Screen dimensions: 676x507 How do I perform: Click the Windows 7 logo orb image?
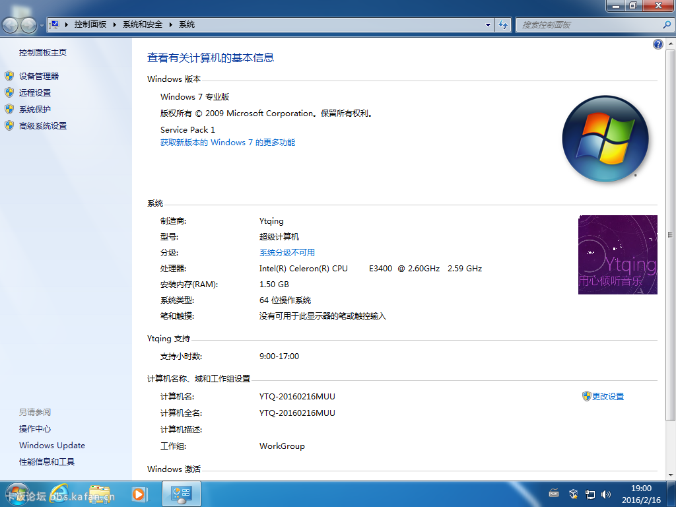(605, 139)
